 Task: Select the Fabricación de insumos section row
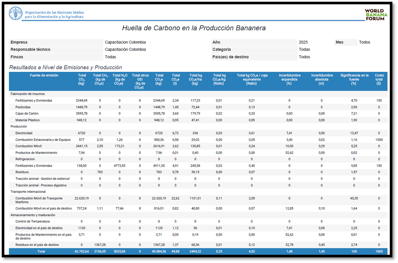(x=28, y=94)
